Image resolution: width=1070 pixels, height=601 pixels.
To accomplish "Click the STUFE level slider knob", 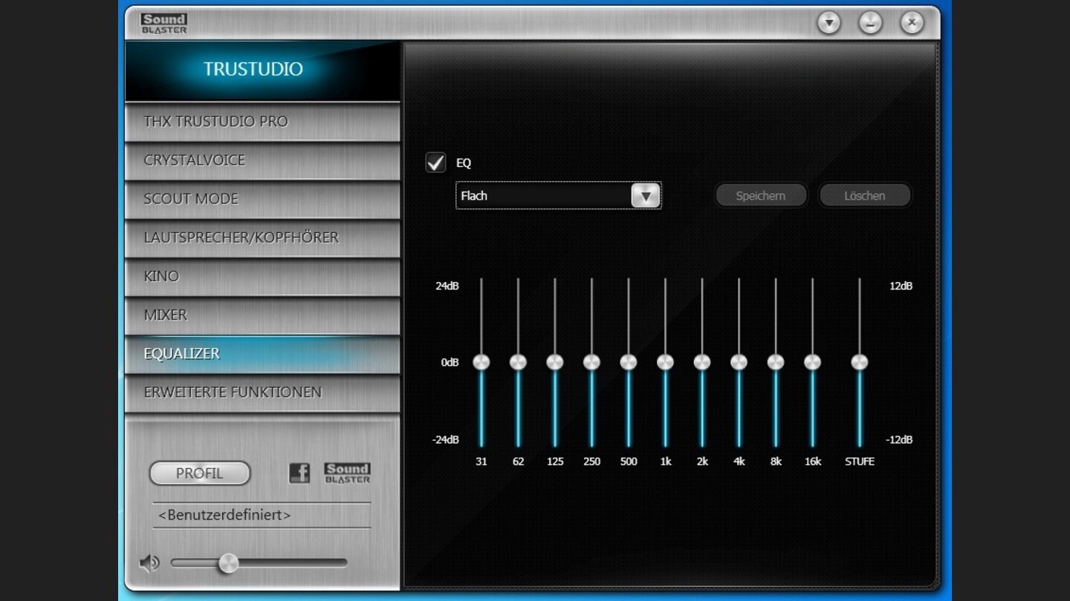I will click(x=860, y=362).
